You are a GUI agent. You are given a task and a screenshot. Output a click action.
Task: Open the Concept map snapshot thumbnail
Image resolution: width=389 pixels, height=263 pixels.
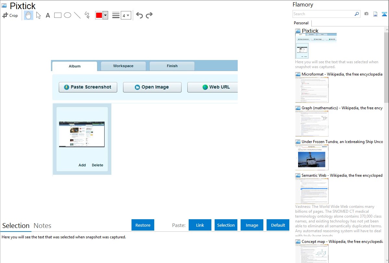click(312, 254)
